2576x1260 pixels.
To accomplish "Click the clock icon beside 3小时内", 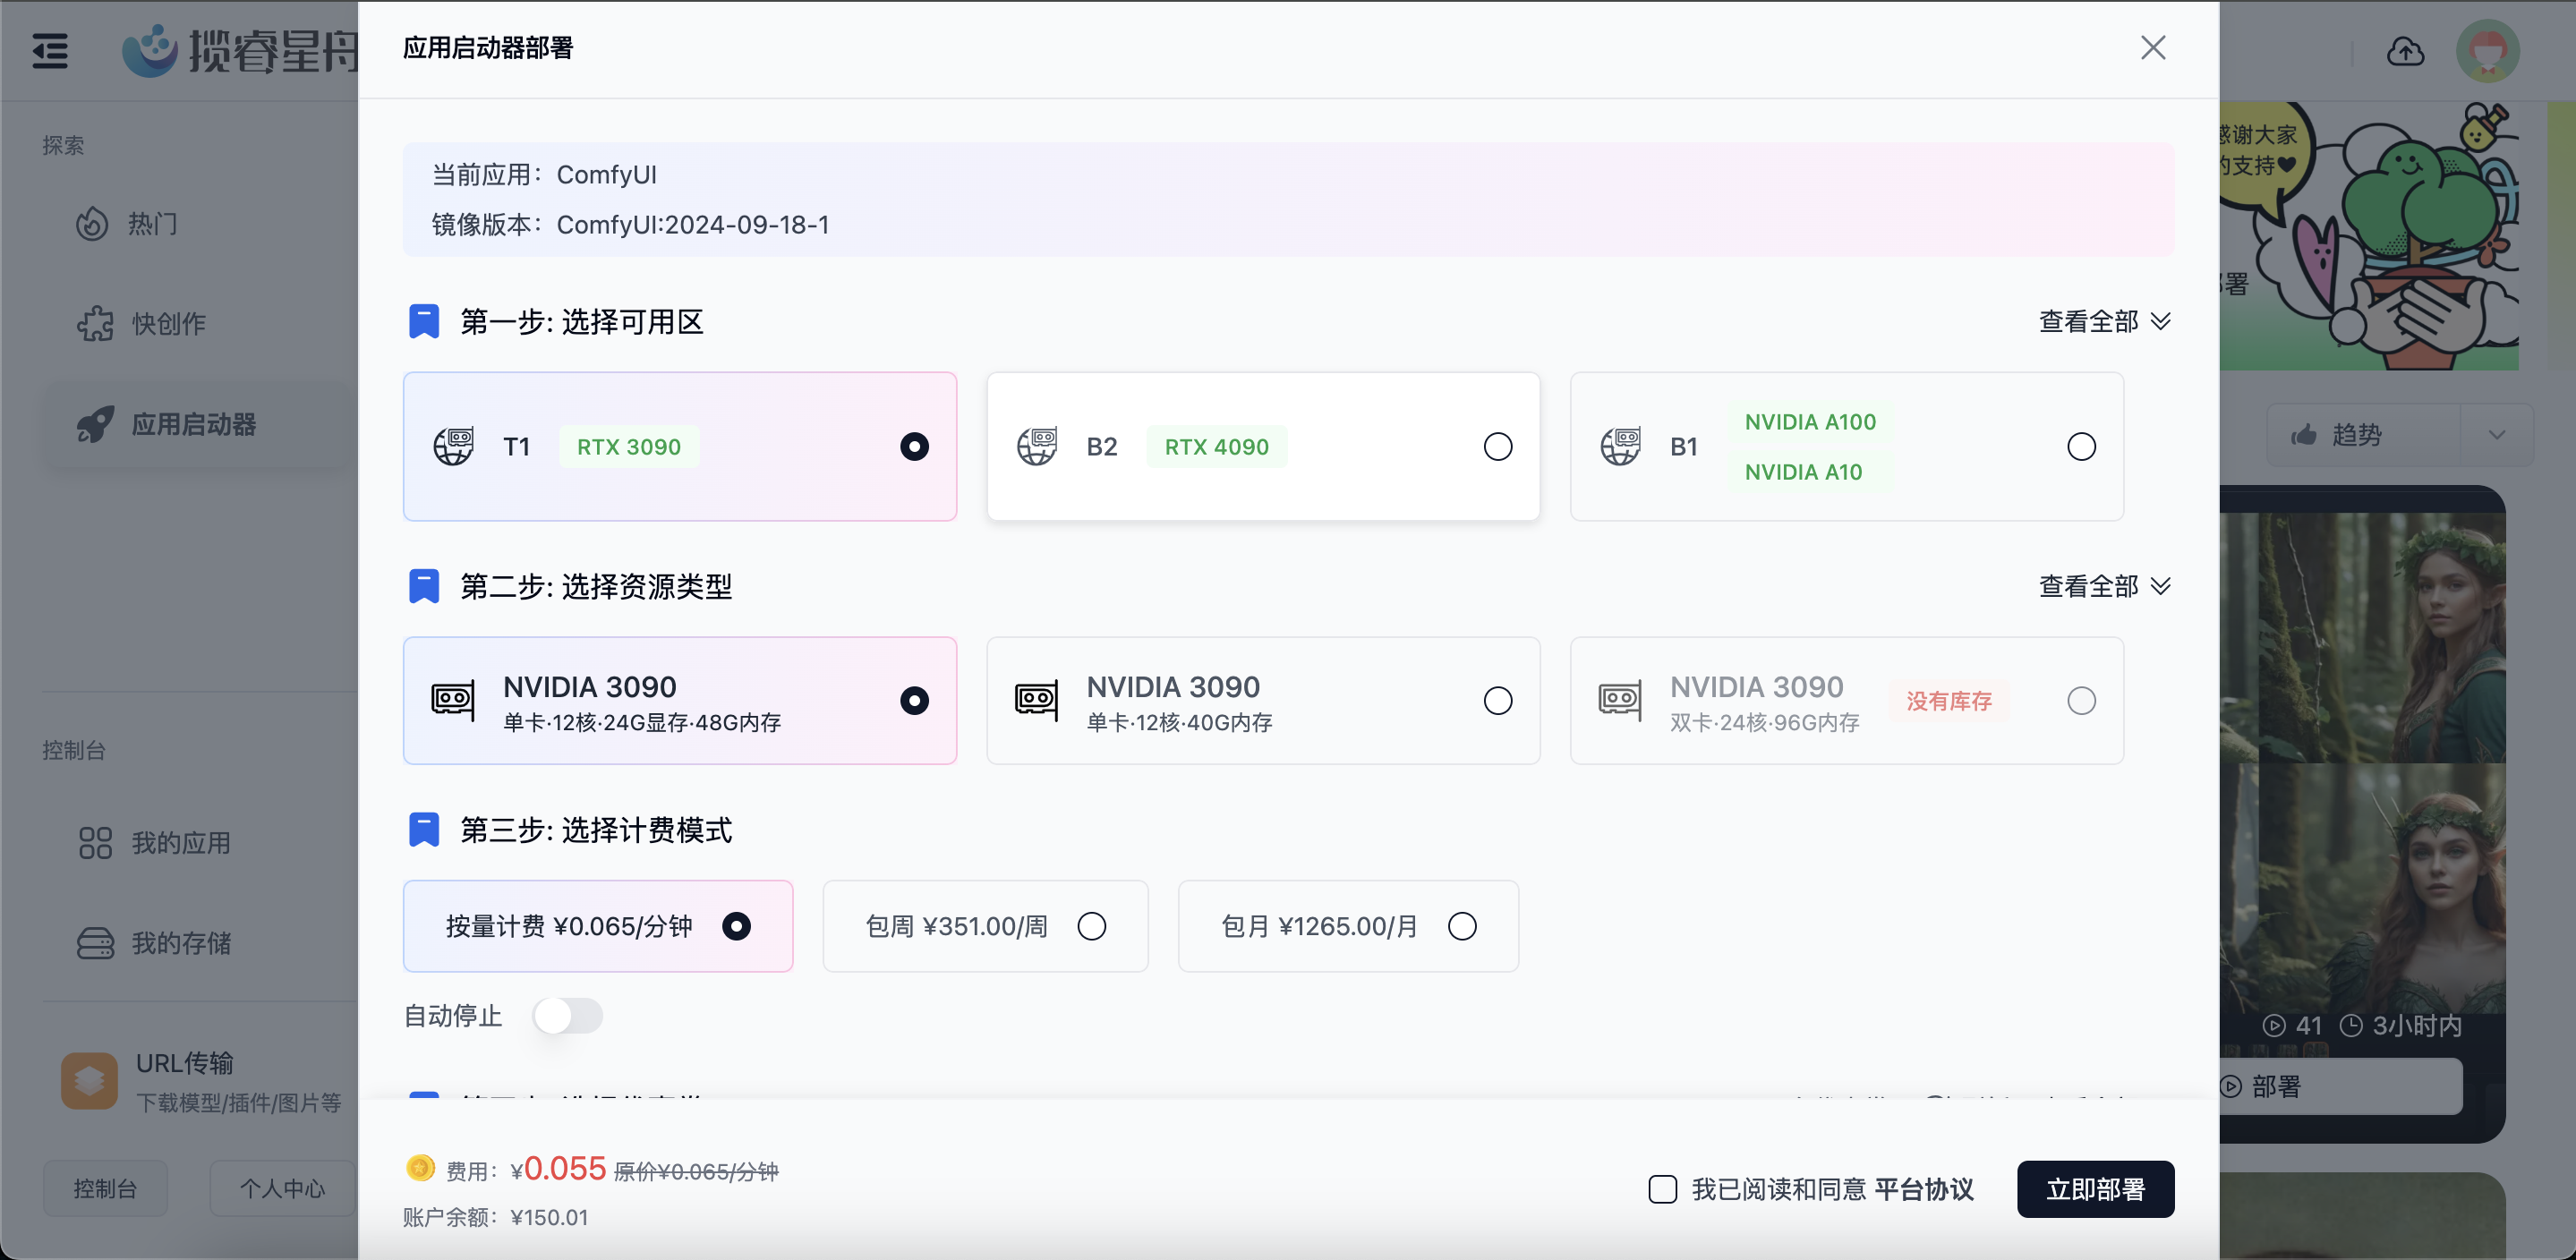I will [x=2351, y=1025].
